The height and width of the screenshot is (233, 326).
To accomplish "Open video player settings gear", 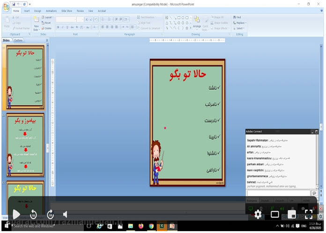I will (258, 214).
